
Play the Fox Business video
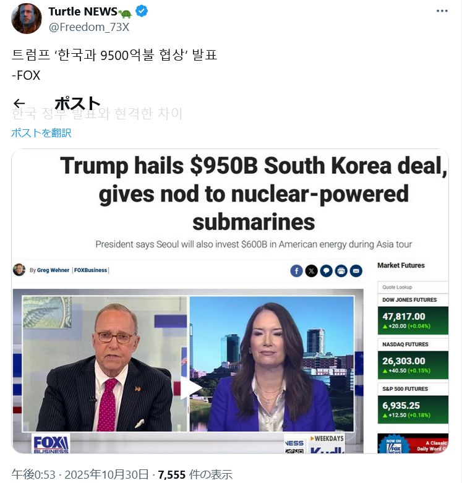point(188,387)
